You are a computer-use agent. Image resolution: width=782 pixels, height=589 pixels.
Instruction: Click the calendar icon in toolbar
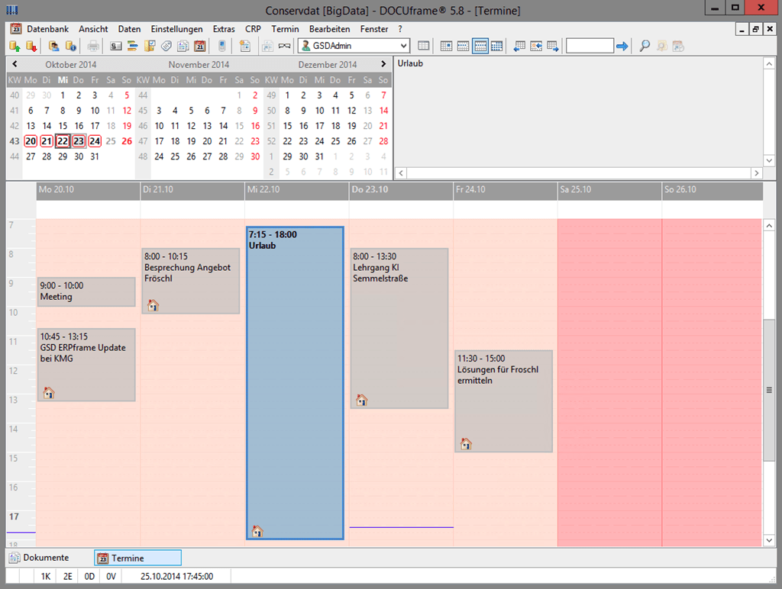(x=199, y=46)
